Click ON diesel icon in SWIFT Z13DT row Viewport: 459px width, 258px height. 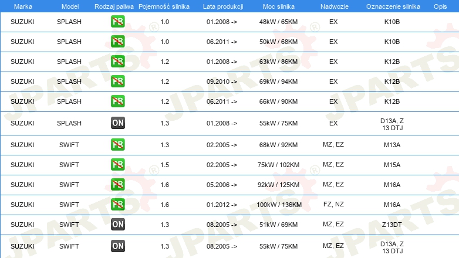(x=117, y=225)
